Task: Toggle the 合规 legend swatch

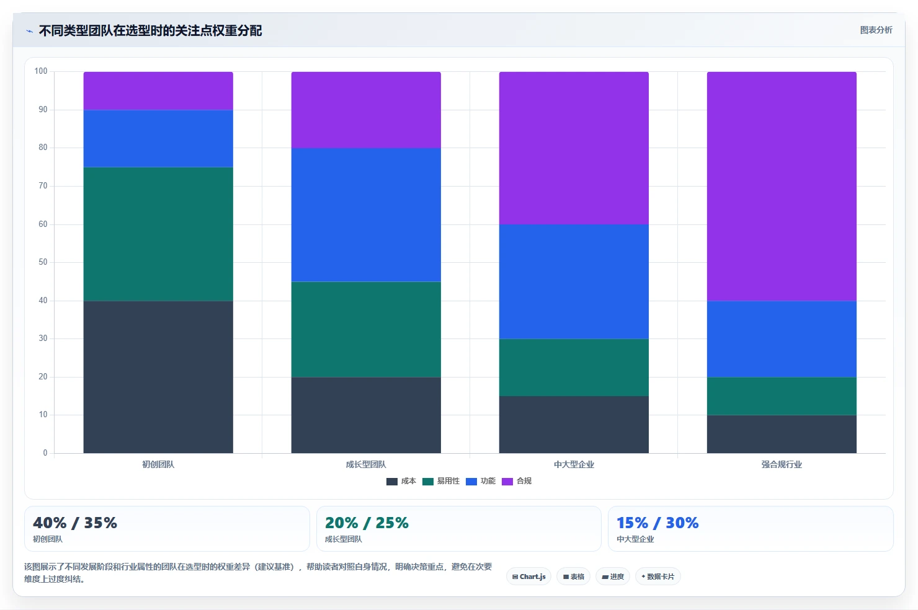Action: click(507, 482)
